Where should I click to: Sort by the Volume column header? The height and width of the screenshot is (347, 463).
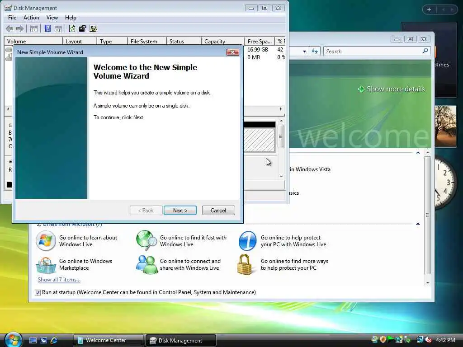[x=33, y=41]
